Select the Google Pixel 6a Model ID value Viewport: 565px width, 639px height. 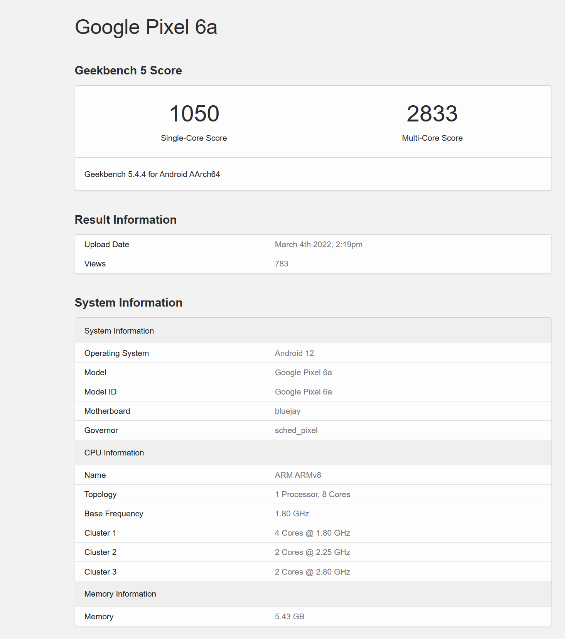pos(303,392)
